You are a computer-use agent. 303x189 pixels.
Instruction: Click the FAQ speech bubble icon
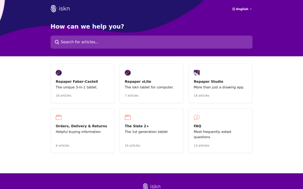point(197,117)
